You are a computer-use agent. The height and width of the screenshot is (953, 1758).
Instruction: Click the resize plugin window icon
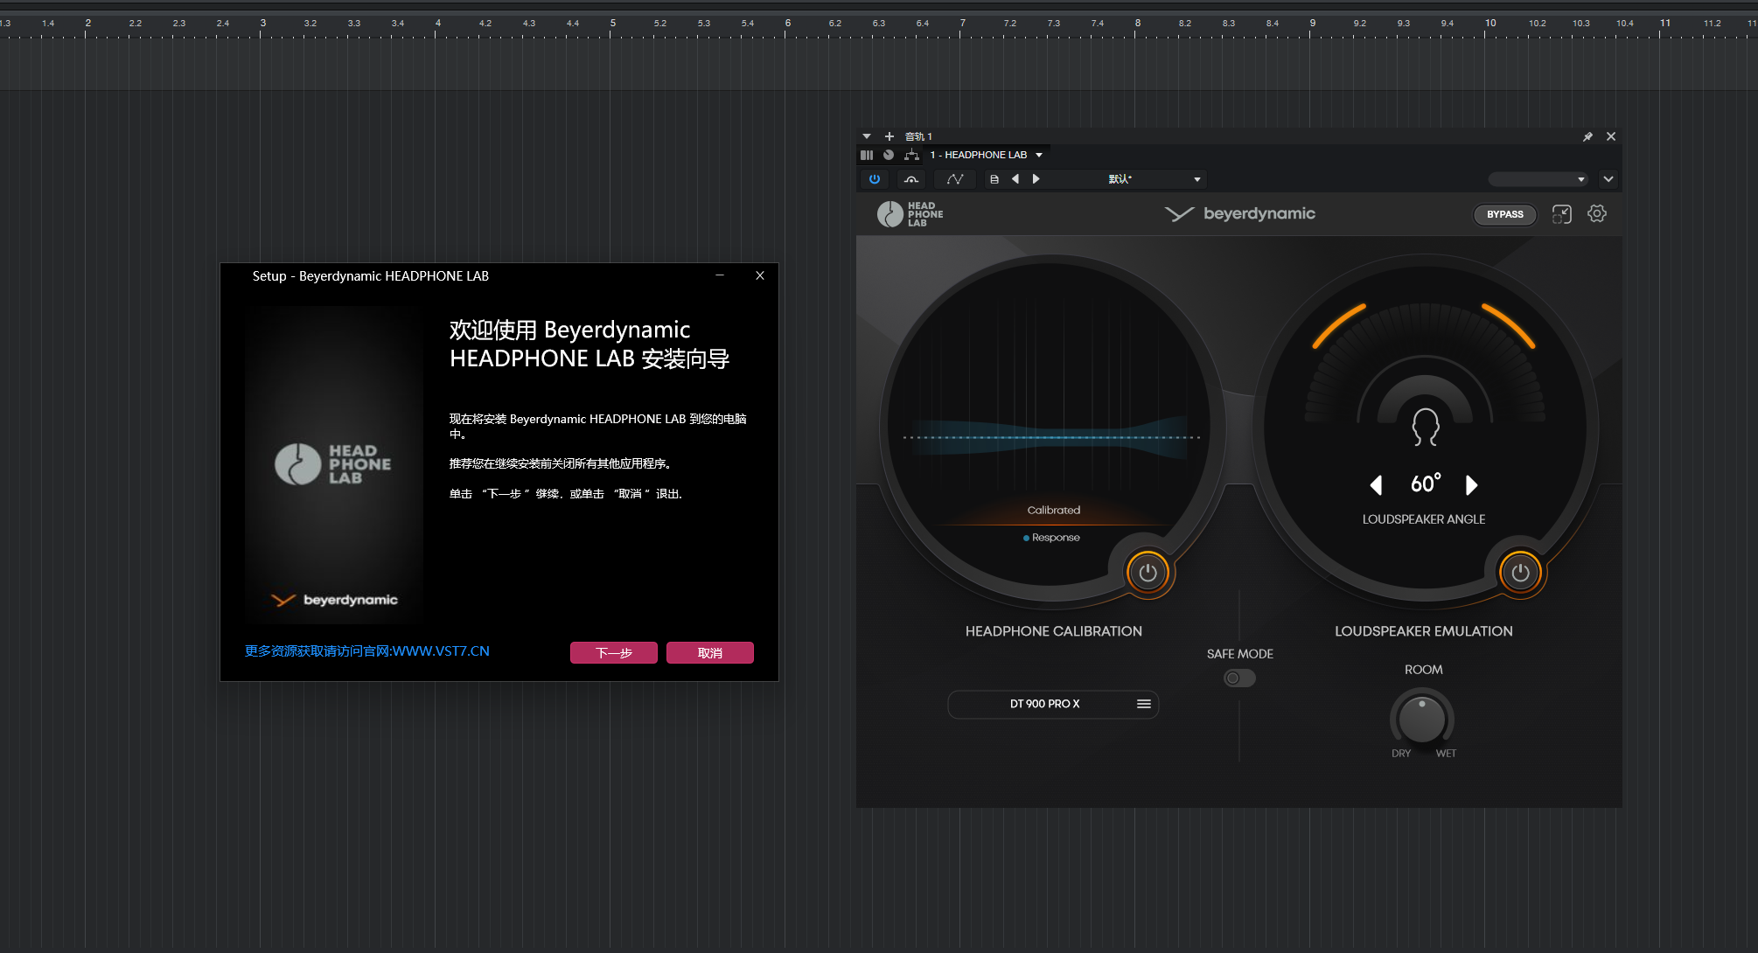1561,214
